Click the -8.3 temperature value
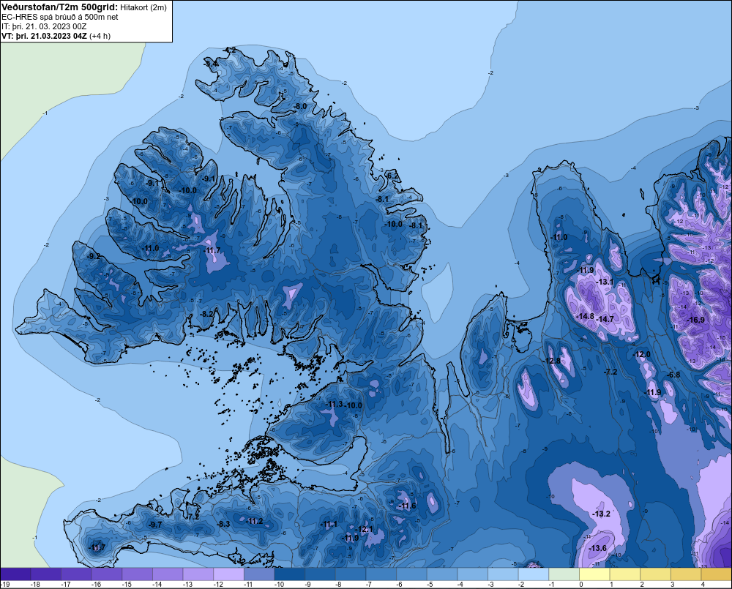This screenshot has width=732, height=589. (x=223, y=524)
